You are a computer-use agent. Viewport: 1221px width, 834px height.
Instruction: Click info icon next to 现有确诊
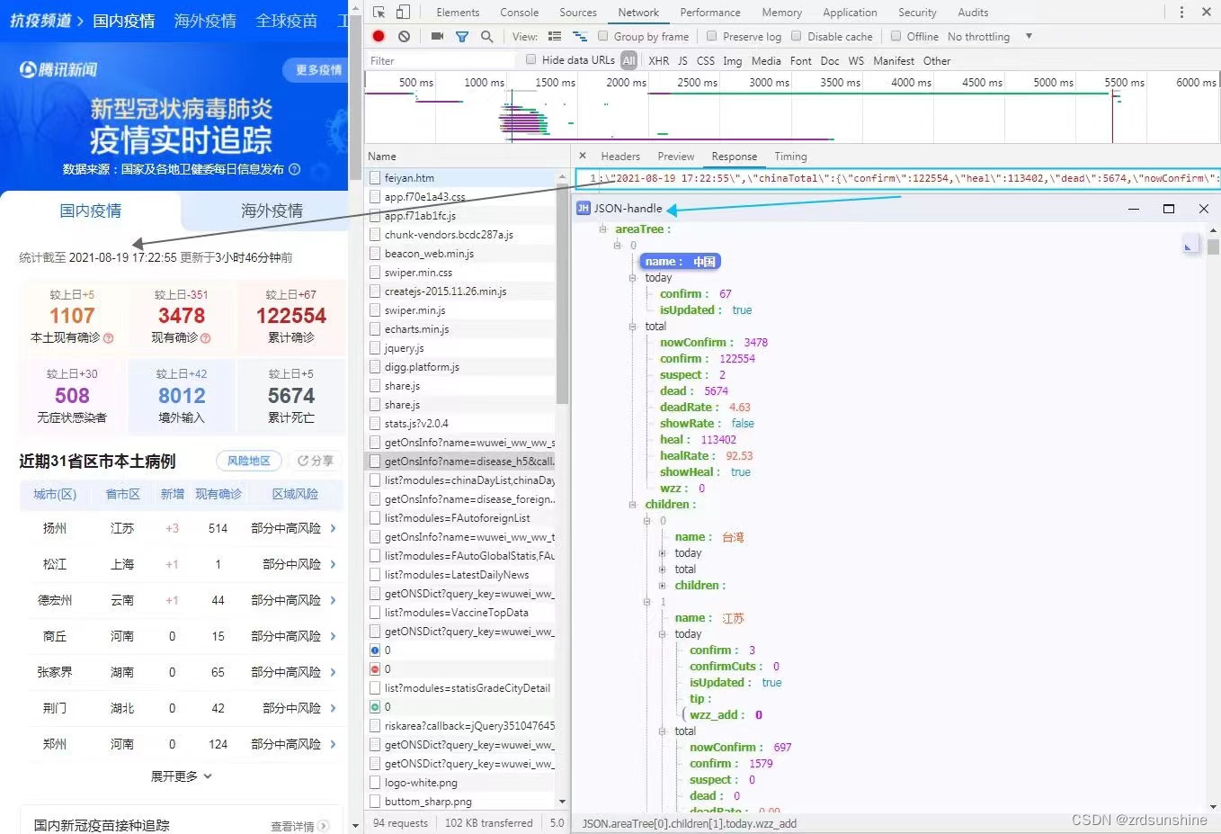tap(206, 338)
